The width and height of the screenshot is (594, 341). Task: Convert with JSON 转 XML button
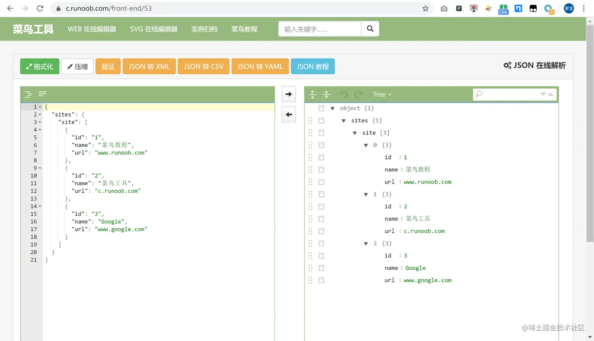pyautogui.click(x=149, y=66)
